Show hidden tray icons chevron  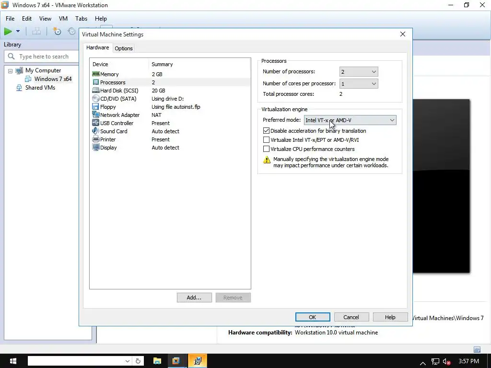coord(423,363)
